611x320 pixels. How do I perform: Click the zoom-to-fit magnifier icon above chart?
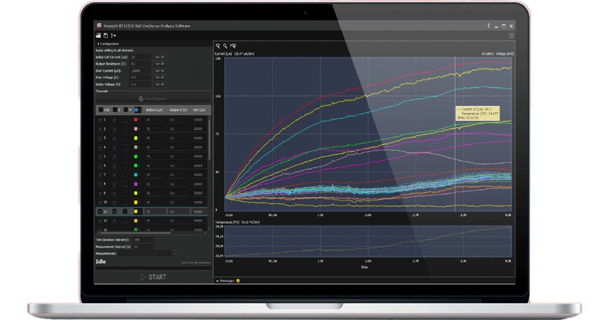pos(233,45)
